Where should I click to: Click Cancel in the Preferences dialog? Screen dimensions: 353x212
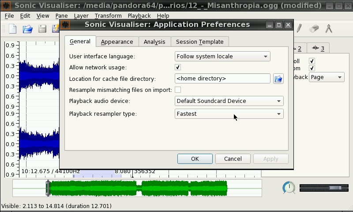click(x=233, y=159)
